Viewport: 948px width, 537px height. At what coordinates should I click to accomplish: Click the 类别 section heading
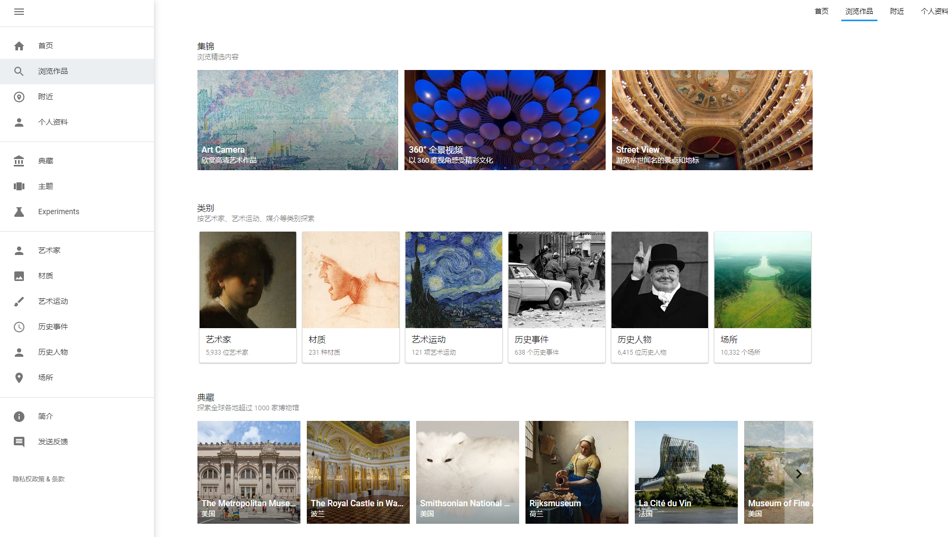tap(206, 208)
